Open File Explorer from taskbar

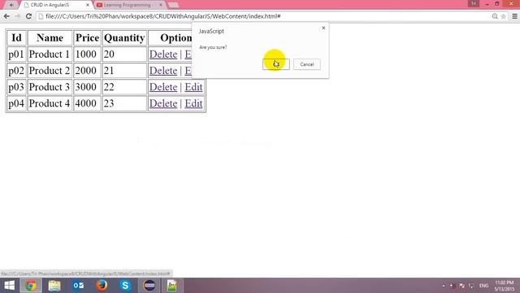pyautogui.click(x=54, y=286)
